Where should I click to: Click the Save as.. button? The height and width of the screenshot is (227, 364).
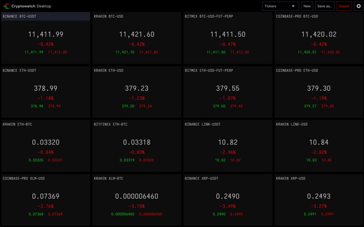pos(324,6)
